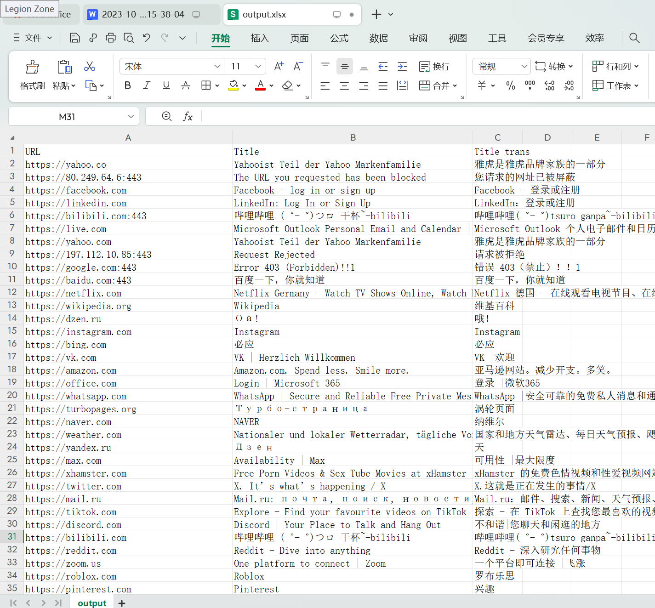Switch to the Insert (插入) tab
Image resolution: width=655 pixels, height=608 pixels.
[260, 38]
